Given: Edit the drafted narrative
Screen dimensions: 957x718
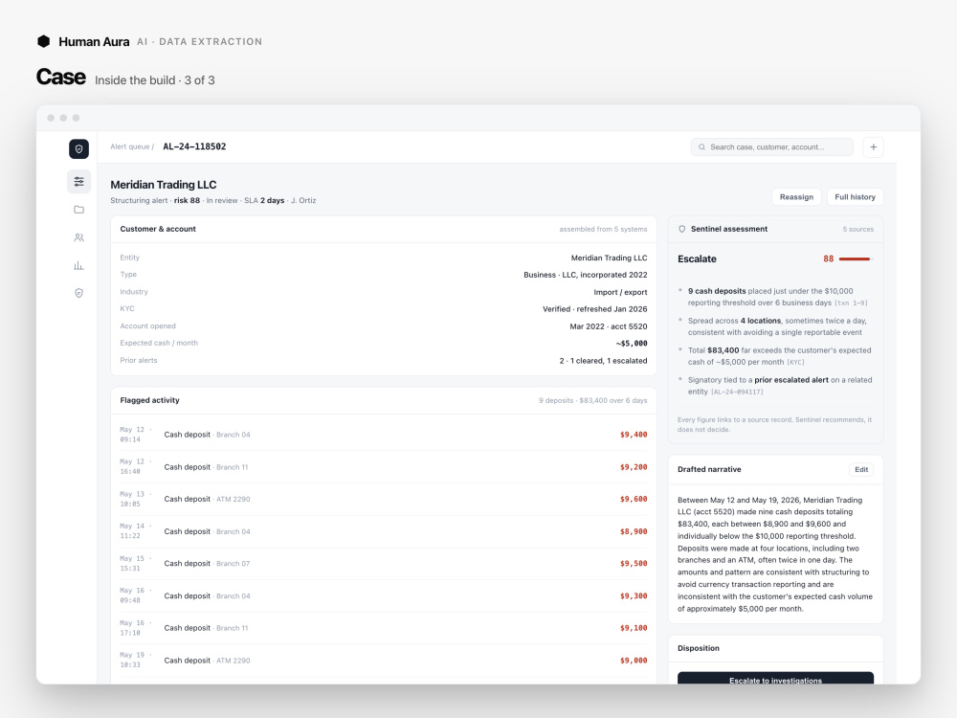Looking at the screenshot, I should pos(861,469).
